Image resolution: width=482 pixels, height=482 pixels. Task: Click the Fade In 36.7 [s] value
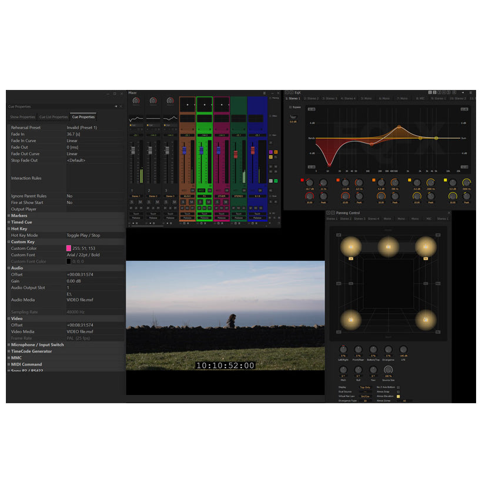click(x=73, y=134)
